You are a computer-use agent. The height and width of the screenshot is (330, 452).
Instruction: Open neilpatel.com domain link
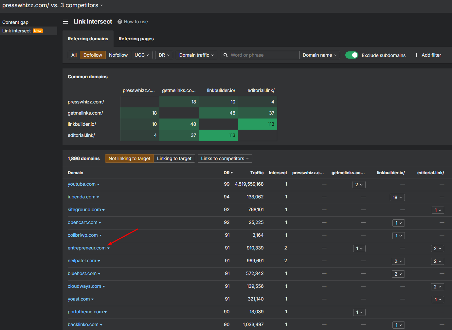82,261
